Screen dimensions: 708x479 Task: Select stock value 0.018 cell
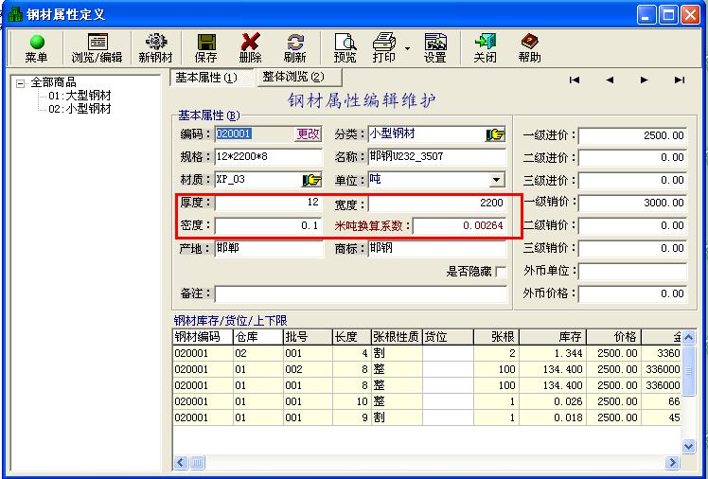[x=553, y=417]
